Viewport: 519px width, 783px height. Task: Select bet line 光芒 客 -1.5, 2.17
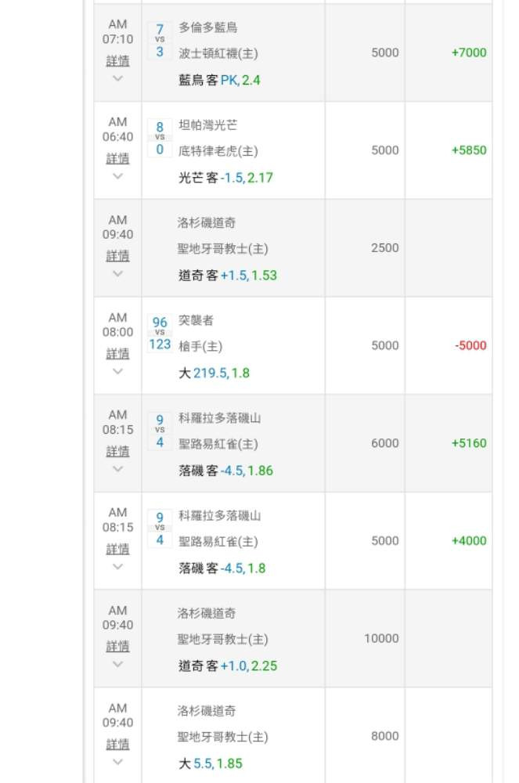click(x=225, y=178)
